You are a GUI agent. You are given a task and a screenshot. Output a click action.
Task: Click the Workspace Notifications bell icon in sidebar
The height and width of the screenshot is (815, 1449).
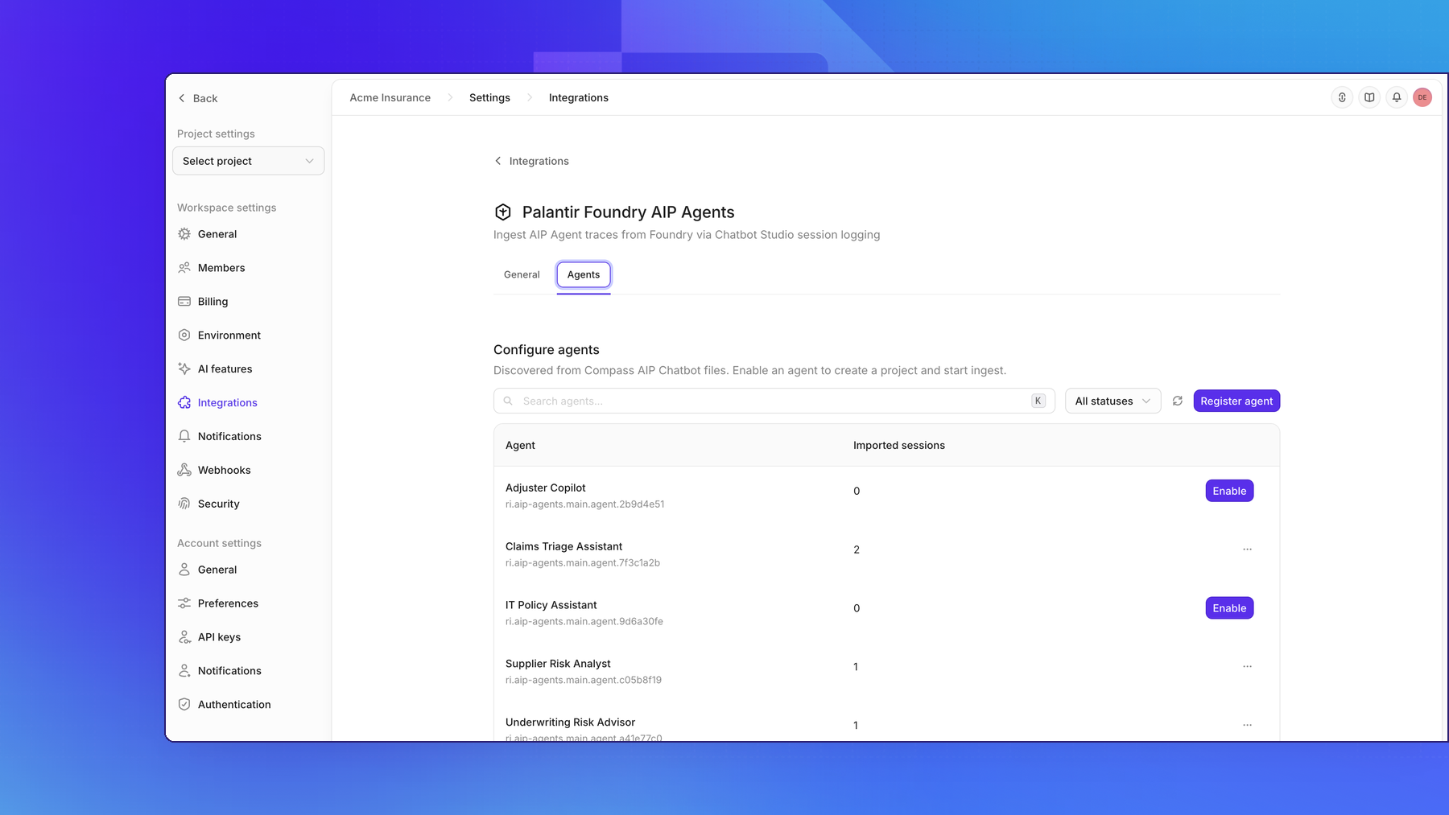(184, 437)
